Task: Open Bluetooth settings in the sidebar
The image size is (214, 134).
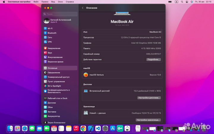Action: click(50, 33)
